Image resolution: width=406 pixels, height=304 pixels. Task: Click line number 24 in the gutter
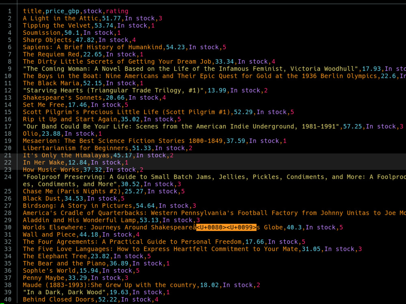pyautogui.click(x=8, y=178)
